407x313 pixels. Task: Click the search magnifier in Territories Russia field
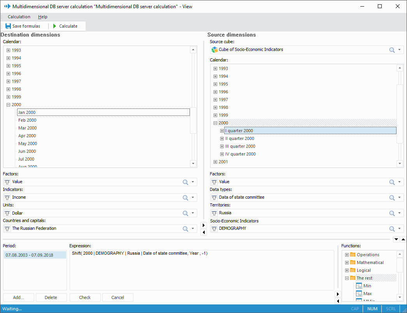click(392, 213)
